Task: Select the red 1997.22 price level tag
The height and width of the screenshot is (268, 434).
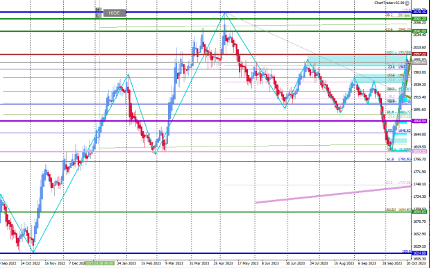Action: (x=419, y=54)
